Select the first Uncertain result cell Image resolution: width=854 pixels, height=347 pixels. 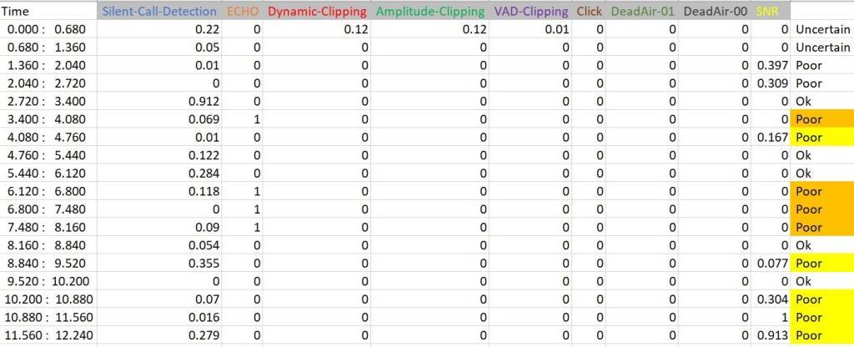coord(821,29)
